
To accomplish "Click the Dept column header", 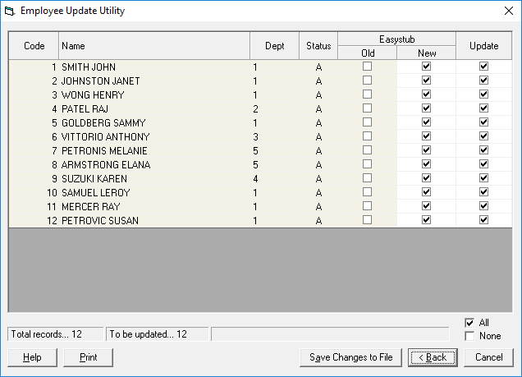I will [275, 46].
